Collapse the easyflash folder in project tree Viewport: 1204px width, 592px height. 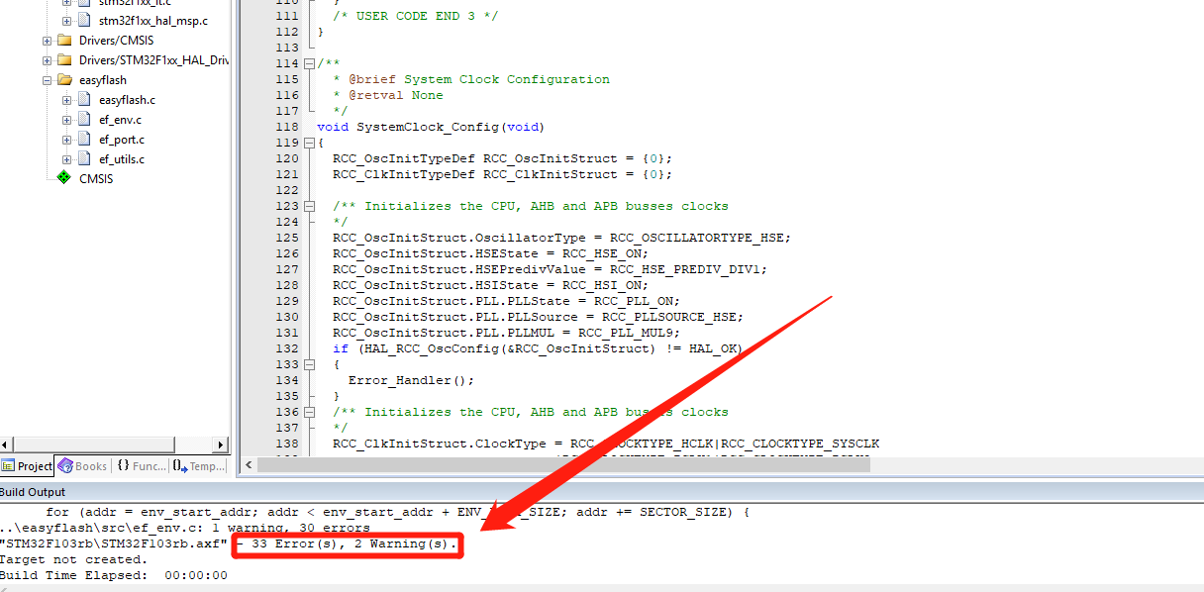click(x=48, y=79)
